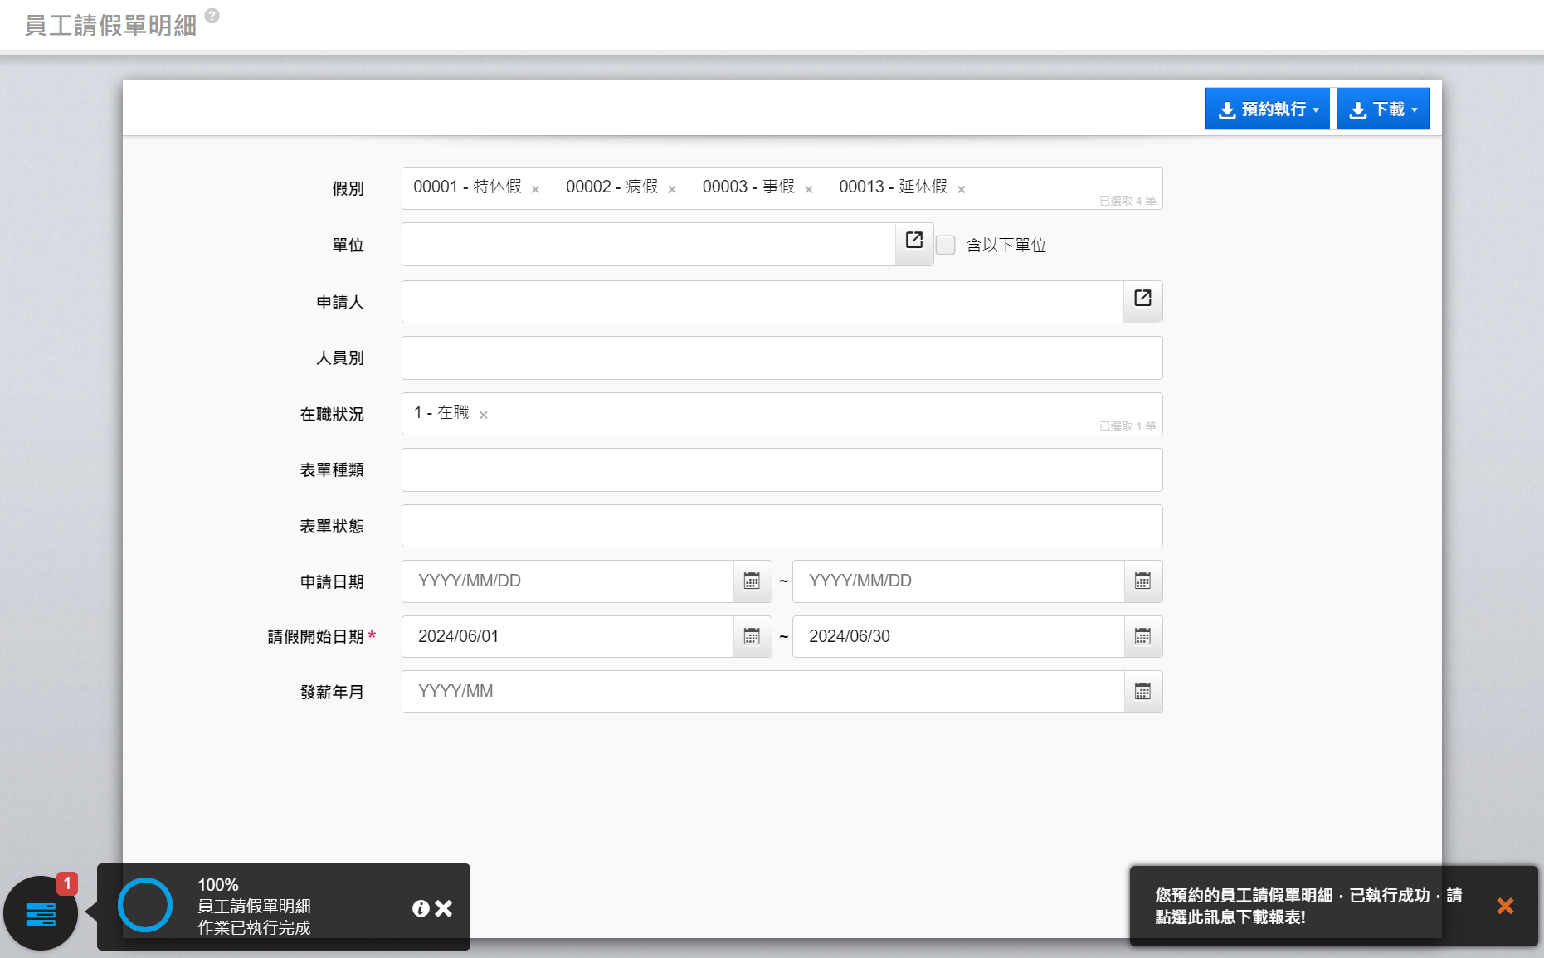Open the 表單狀態 selection field

[782, 527]
